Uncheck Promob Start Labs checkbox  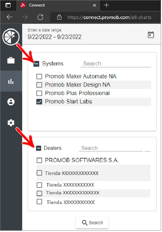pyautogui.click(x=39, y=101)
